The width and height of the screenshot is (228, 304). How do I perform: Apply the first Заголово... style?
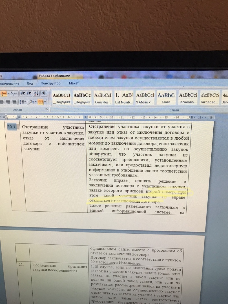pos(188,98)
